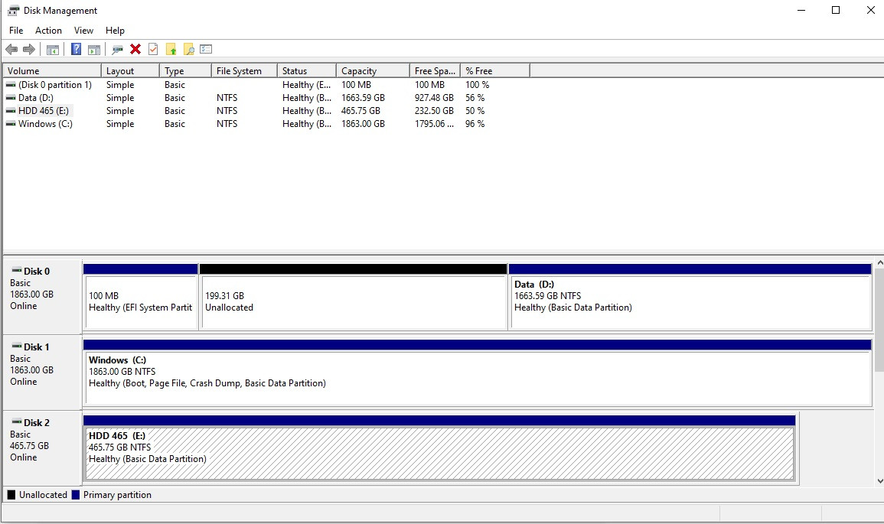Click the folder with green up-arrow icon
The image size is (884, 524).
click(x=171, y=50)
